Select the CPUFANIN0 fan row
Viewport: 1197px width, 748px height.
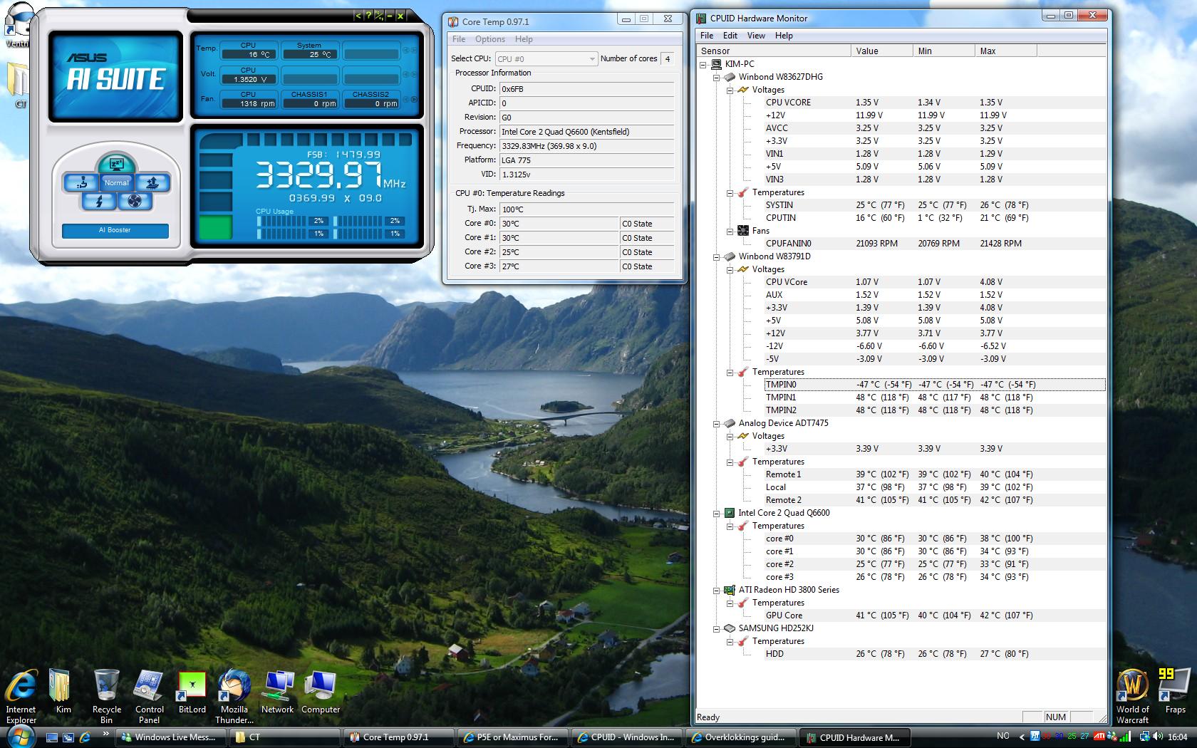point(934,244)
